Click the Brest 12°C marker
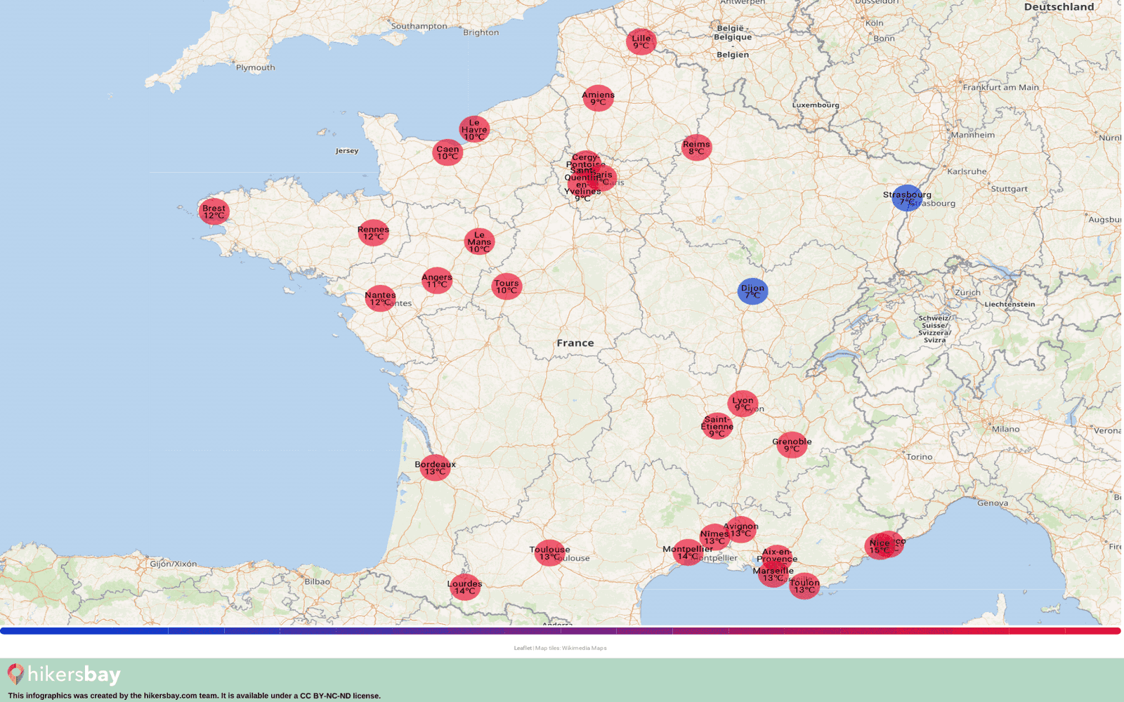The height and width of the screenshot is (702, 1124). click(x=214, y=211)
